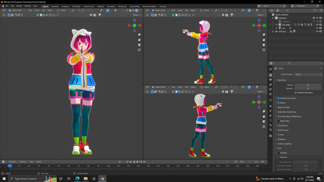Expand SciFi Gun tree item

point(273,31)
